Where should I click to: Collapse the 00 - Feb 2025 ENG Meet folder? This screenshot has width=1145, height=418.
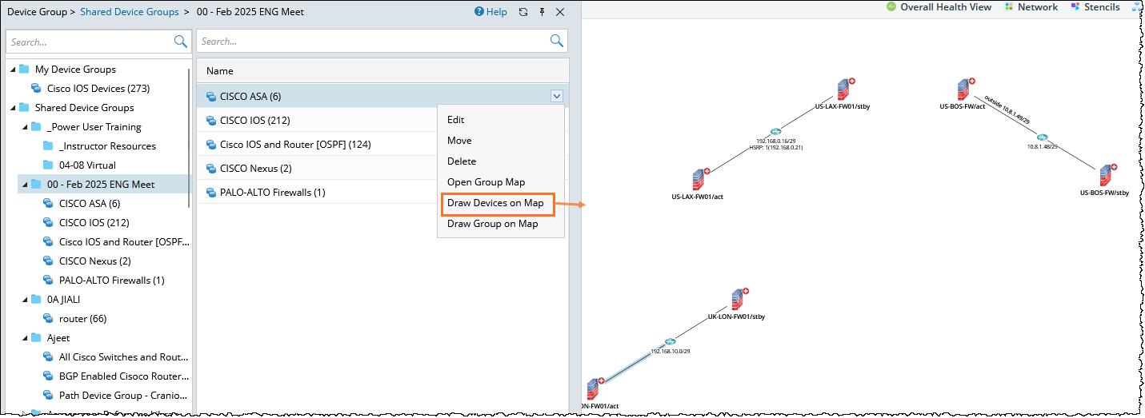point(25,185)
